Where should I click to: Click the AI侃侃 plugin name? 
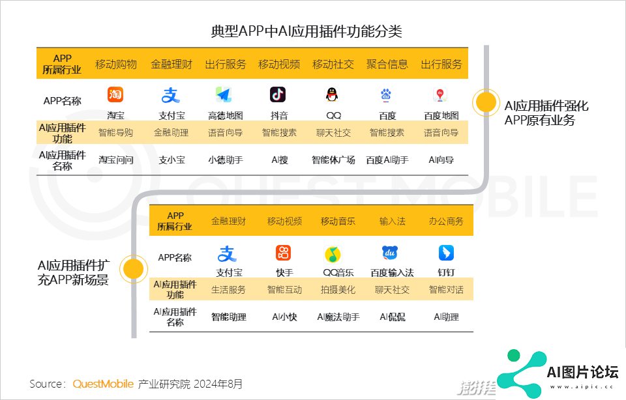click(393, 317)
